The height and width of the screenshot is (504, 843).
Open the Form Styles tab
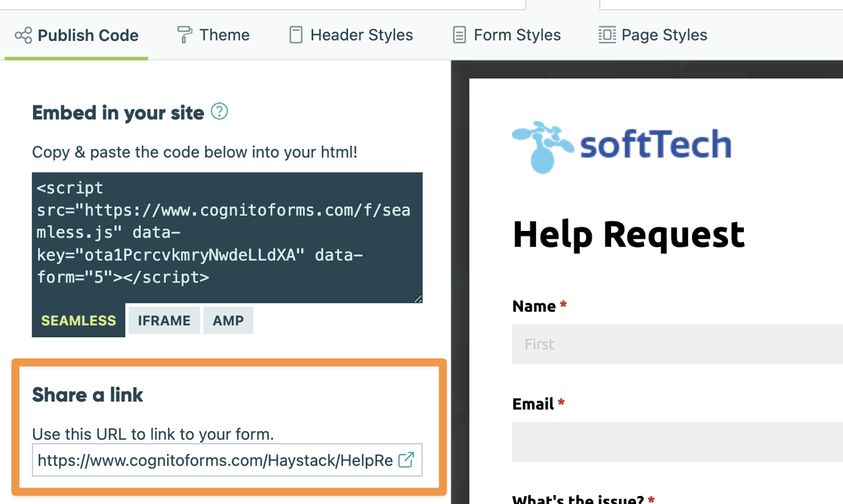tap(505, 35)
